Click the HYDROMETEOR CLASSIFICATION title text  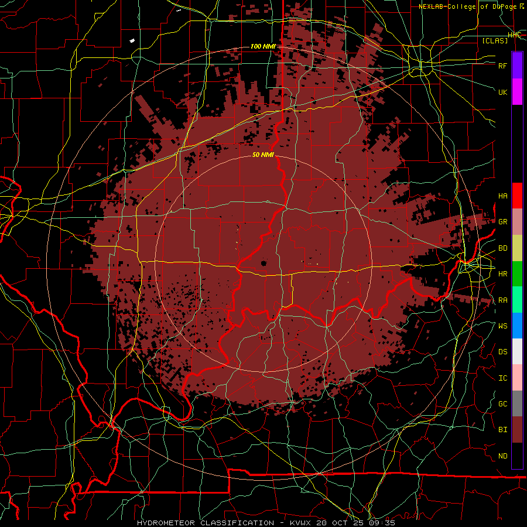206,523
